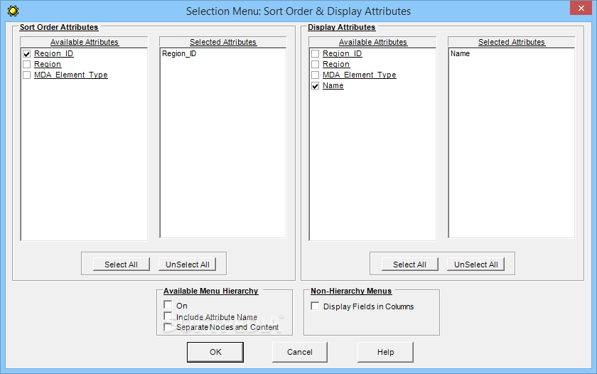Click Selected Attributes header in Sort Order group
The height and width of the screenshot is (374, 597).
tap(223, 42)
